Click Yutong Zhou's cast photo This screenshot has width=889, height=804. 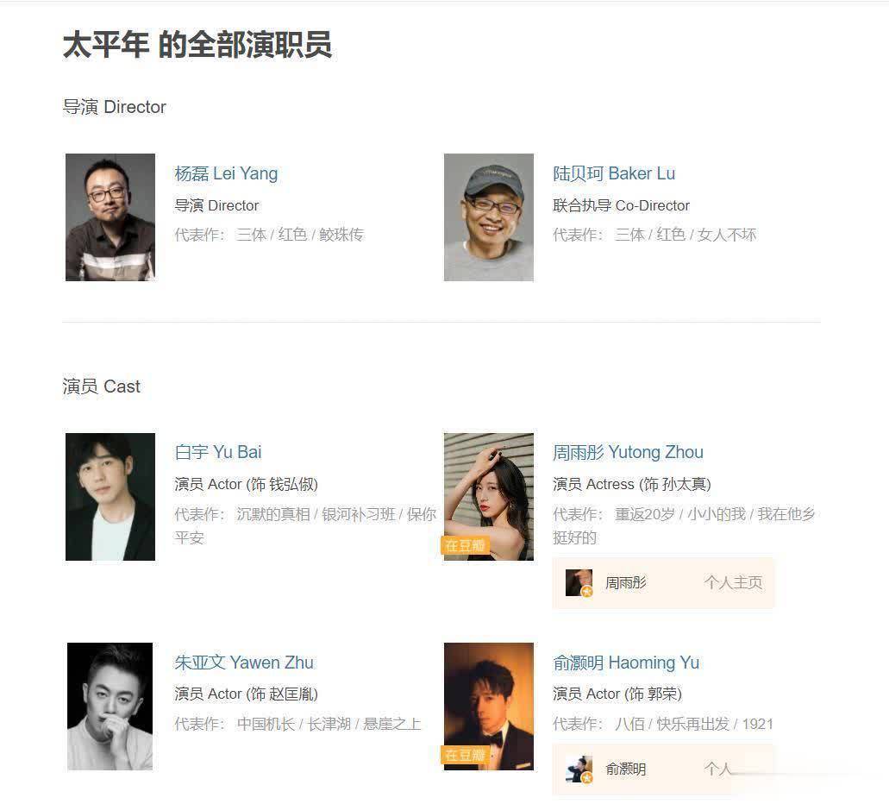point(489,497)
